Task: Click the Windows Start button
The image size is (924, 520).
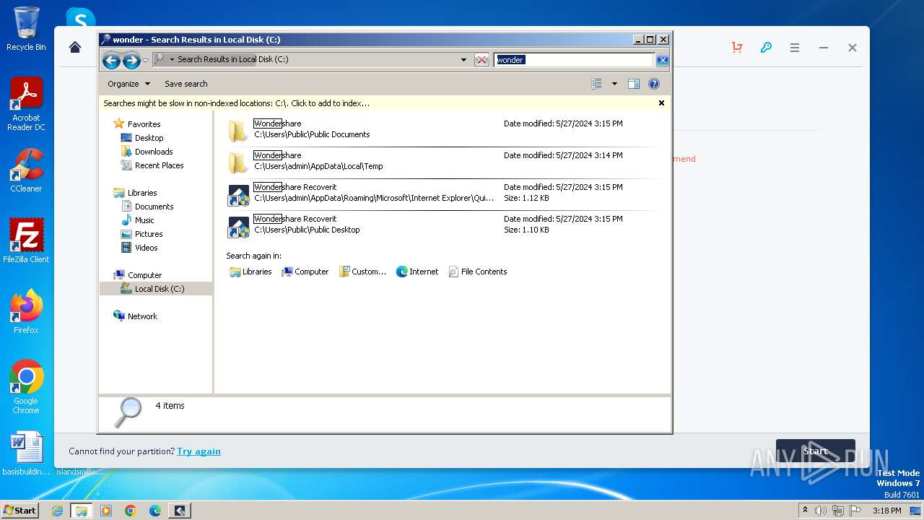Action: click(19, 511)
